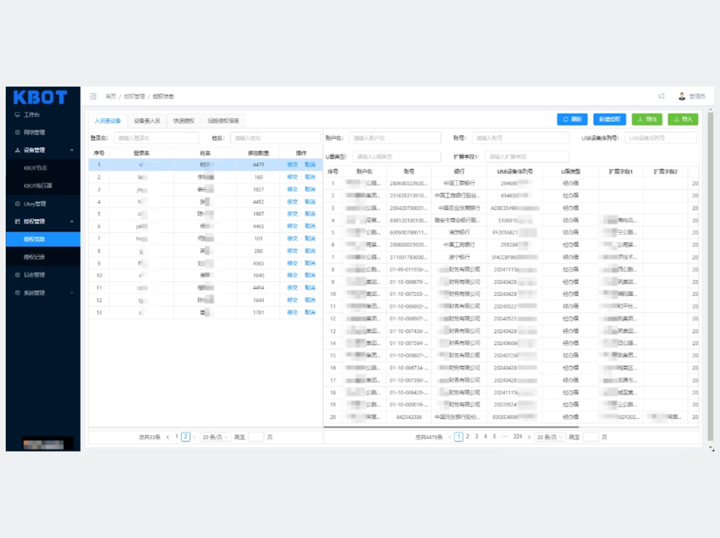Viewport: 720px width, 538px height.
Task: Collapse sidebar using the menu fold icon
Action: pyautogui.click(x=93, y=97)
